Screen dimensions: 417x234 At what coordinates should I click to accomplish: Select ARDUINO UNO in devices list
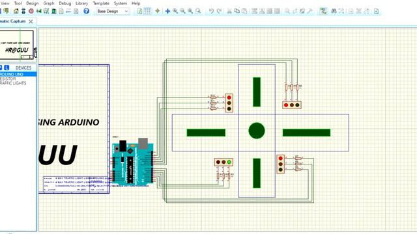click(x=18, y=74)
